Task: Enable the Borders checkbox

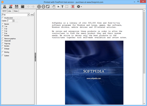Action: (x=3, y=46)
